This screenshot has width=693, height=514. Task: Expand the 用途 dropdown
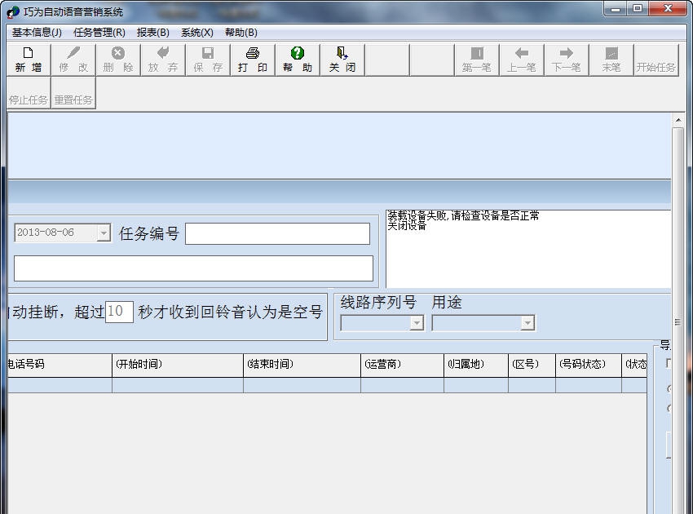click(527, 323)
